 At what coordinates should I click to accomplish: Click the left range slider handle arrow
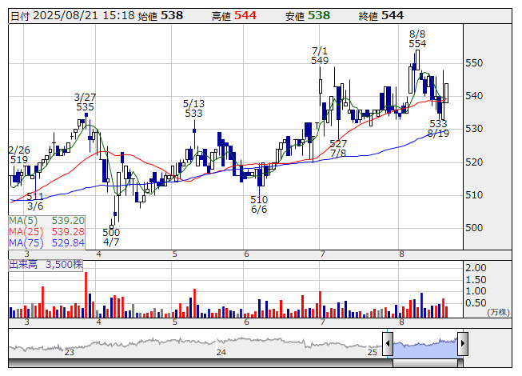[388, 343]
